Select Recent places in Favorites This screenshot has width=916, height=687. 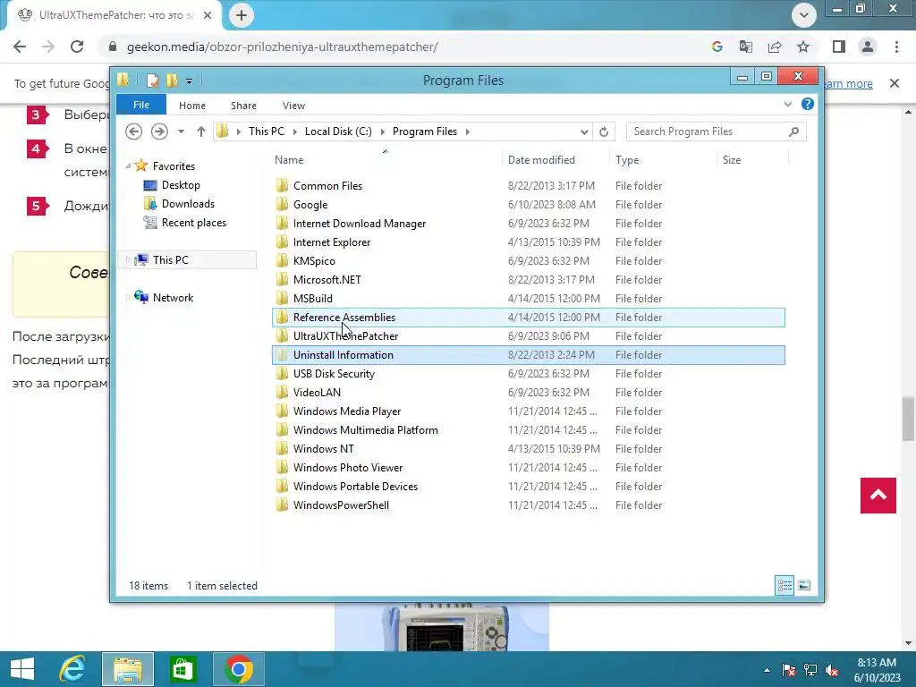coord(193,223)
